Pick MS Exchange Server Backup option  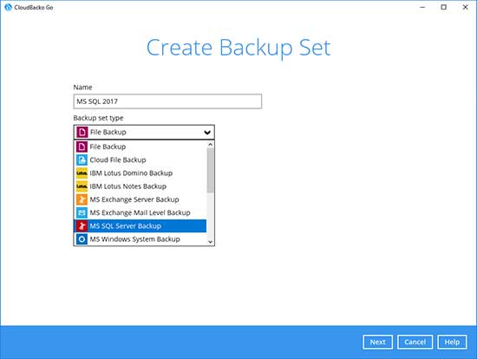point(140,199)
